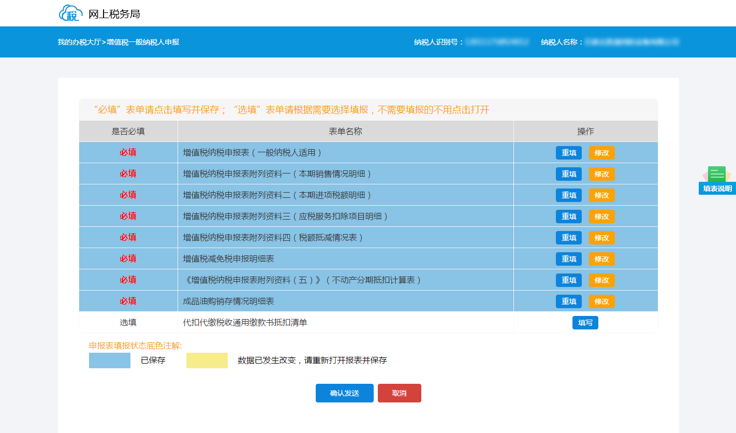Click 重填 for 附列资料二 本期进项税额明细
The image size is (736, 433).
click(568, 195)
